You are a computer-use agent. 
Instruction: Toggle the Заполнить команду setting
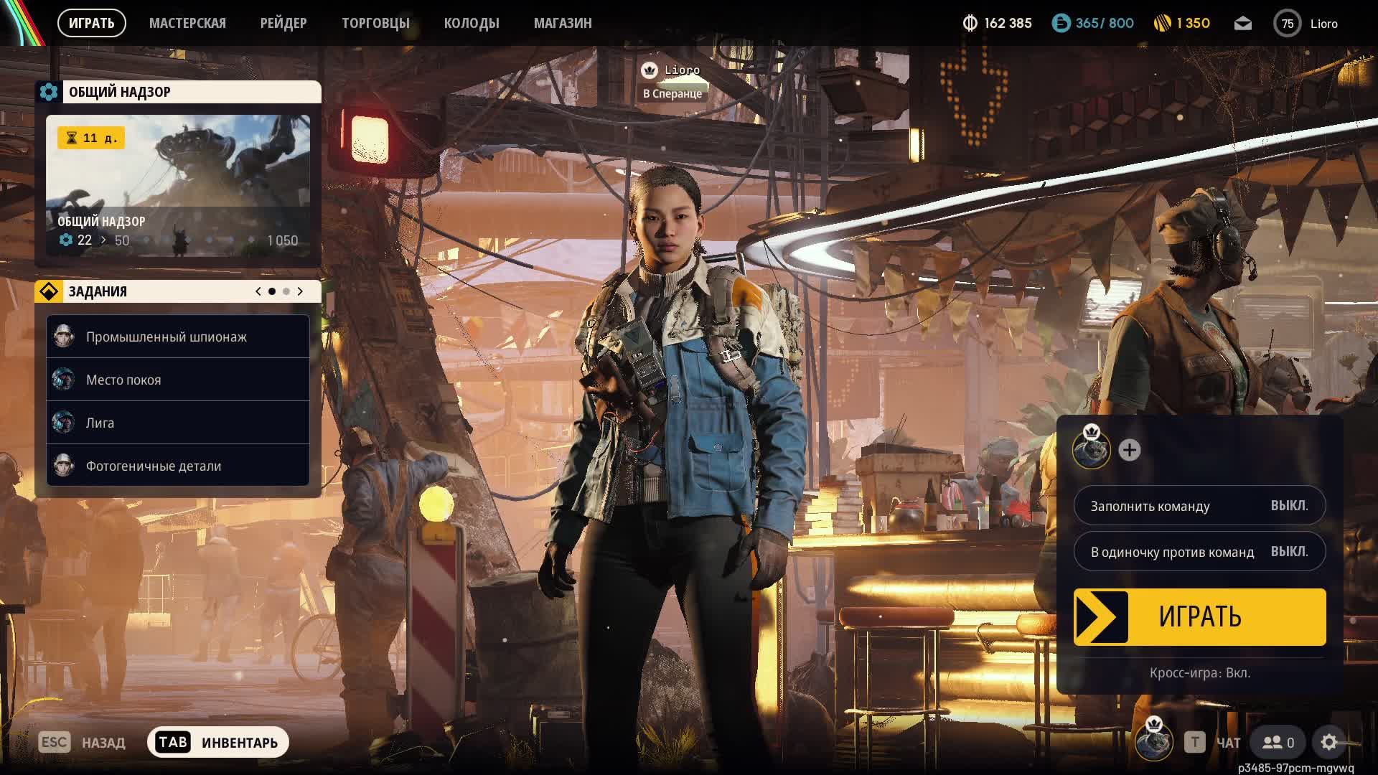(1199, 506)
